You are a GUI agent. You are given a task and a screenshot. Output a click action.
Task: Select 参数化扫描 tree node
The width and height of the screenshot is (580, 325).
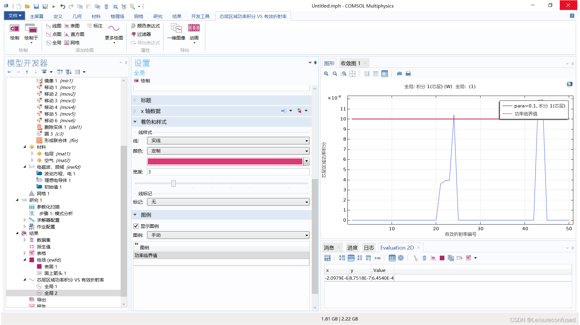tap(48, 207)
